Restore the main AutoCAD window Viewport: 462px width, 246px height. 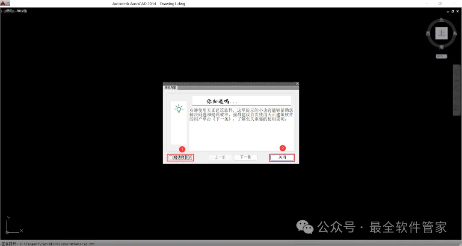pyautogui.click(x=440, y=3)
